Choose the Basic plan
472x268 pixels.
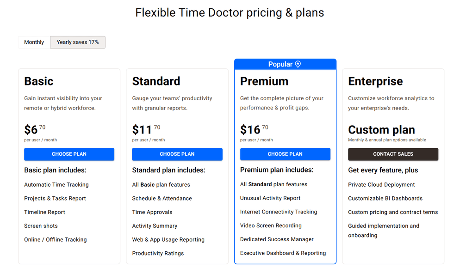coord(69,154)
